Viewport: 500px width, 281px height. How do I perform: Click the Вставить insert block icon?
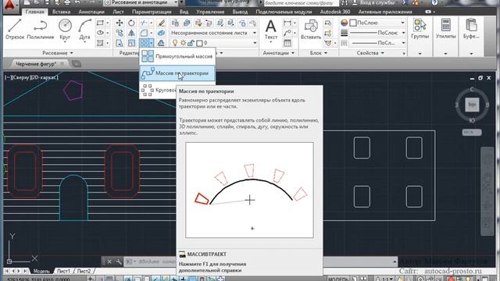(311, 30)
